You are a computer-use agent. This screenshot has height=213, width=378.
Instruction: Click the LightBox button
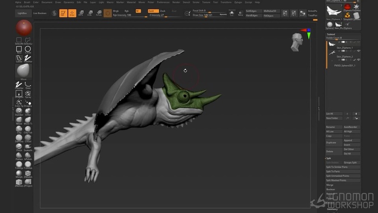point(22,13)
